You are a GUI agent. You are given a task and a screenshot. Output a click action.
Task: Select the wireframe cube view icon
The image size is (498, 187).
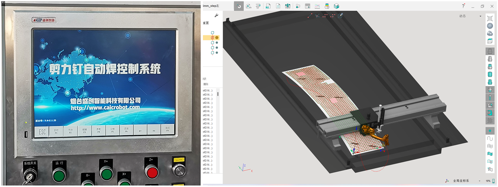pyautogui.click(x=490, y=41)
